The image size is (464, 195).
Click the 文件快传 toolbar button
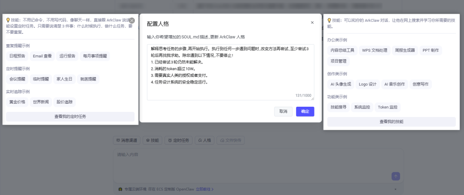pos(231,140)
